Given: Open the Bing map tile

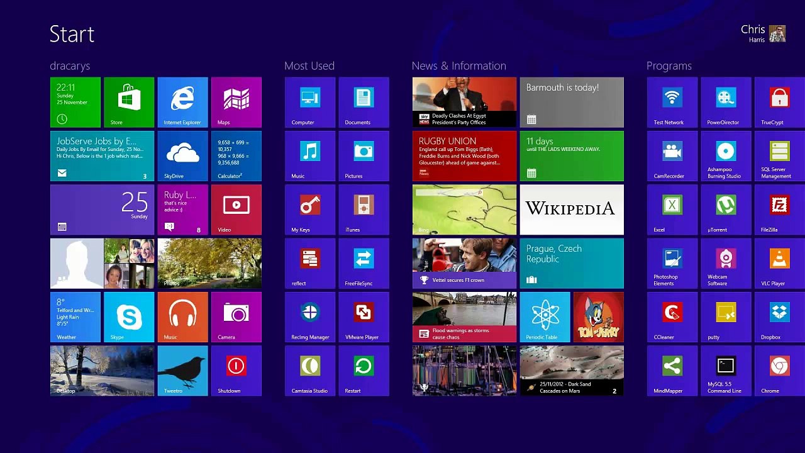Looking at the screenshot, I should (x=464, y=210).
